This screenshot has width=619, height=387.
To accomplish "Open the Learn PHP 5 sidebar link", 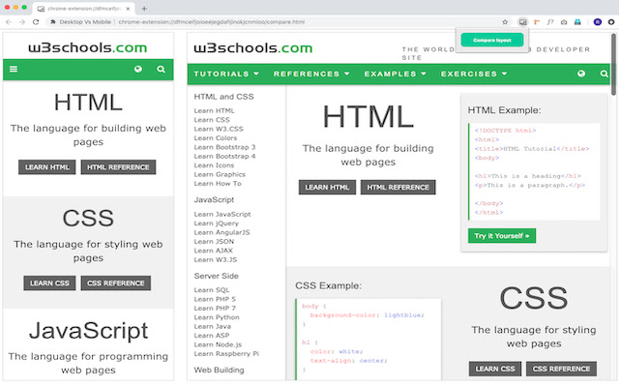I will tap(215, 299).
